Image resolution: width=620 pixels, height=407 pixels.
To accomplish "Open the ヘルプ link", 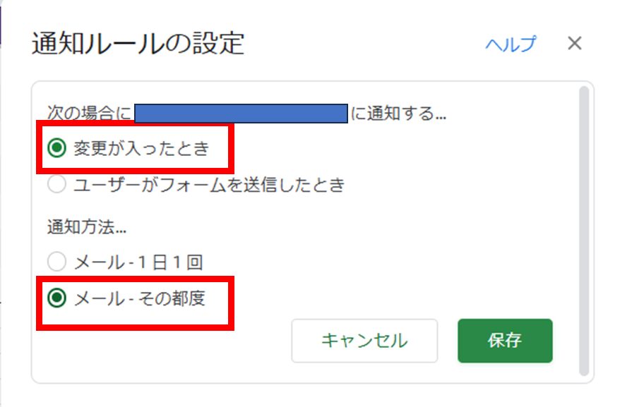I will coord(510,44).
